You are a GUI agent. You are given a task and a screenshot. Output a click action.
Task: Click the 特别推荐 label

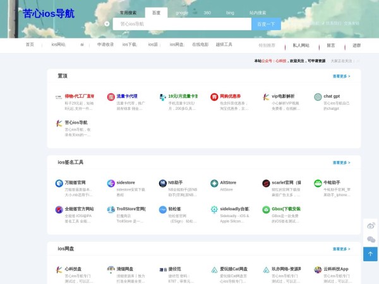click(267, 45)
